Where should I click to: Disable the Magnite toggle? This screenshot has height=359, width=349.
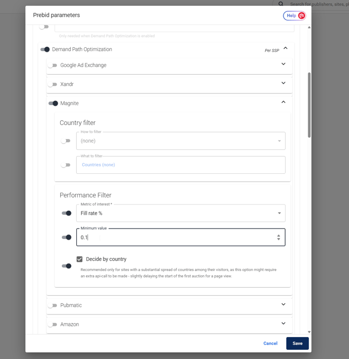point(53,103)
